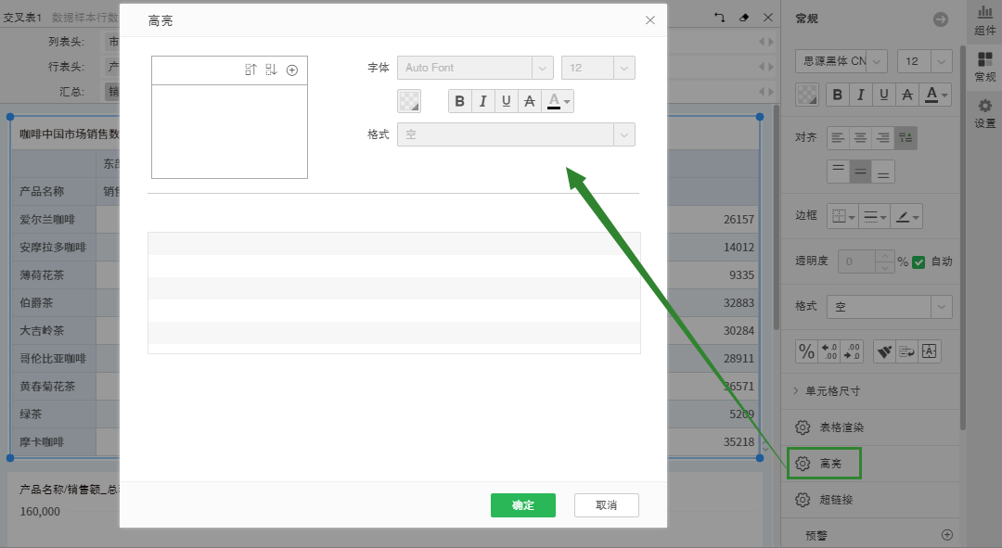The width and height of the screenshot is (1002, 548).
Task: Confirm with the green 确定 button
Action: pos(522,505)
